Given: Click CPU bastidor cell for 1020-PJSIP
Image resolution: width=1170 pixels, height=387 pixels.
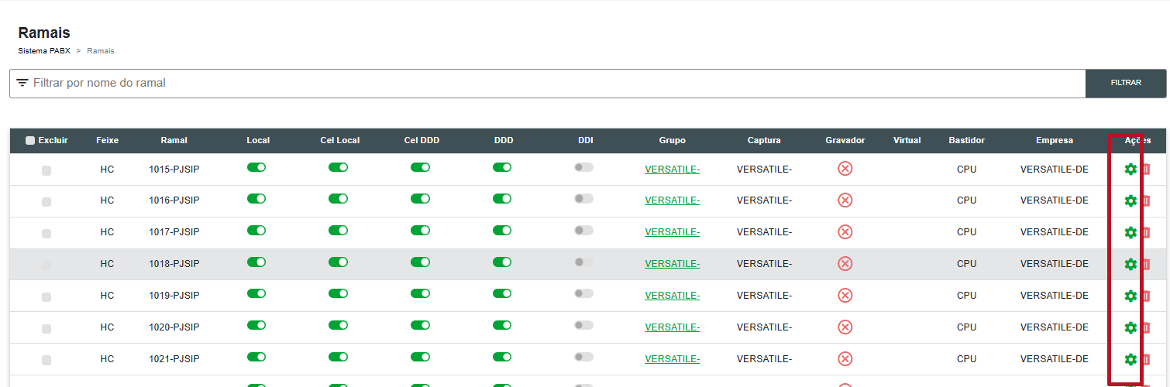Looking at the screenshot, I should 966,327.
